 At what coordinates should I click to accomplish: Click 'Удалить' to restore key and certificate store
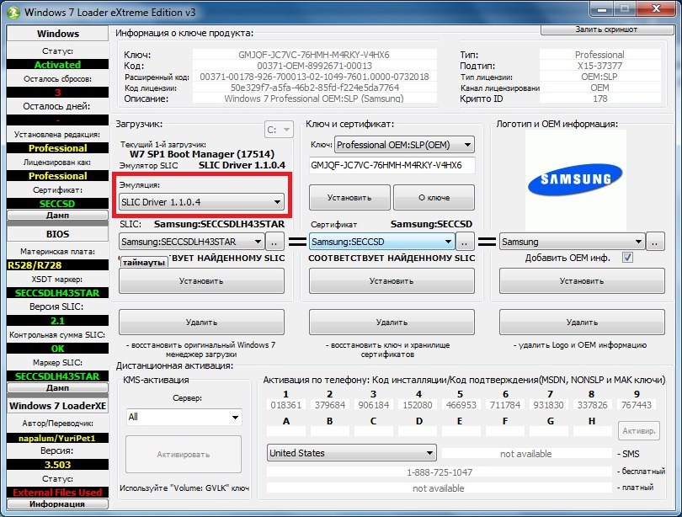coord(392,322)
